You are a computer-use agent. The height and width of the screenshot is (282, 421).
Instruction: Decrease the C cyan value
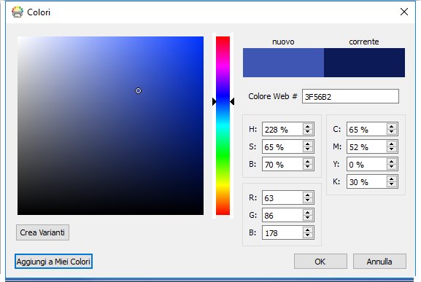click(x=392, y=132)
